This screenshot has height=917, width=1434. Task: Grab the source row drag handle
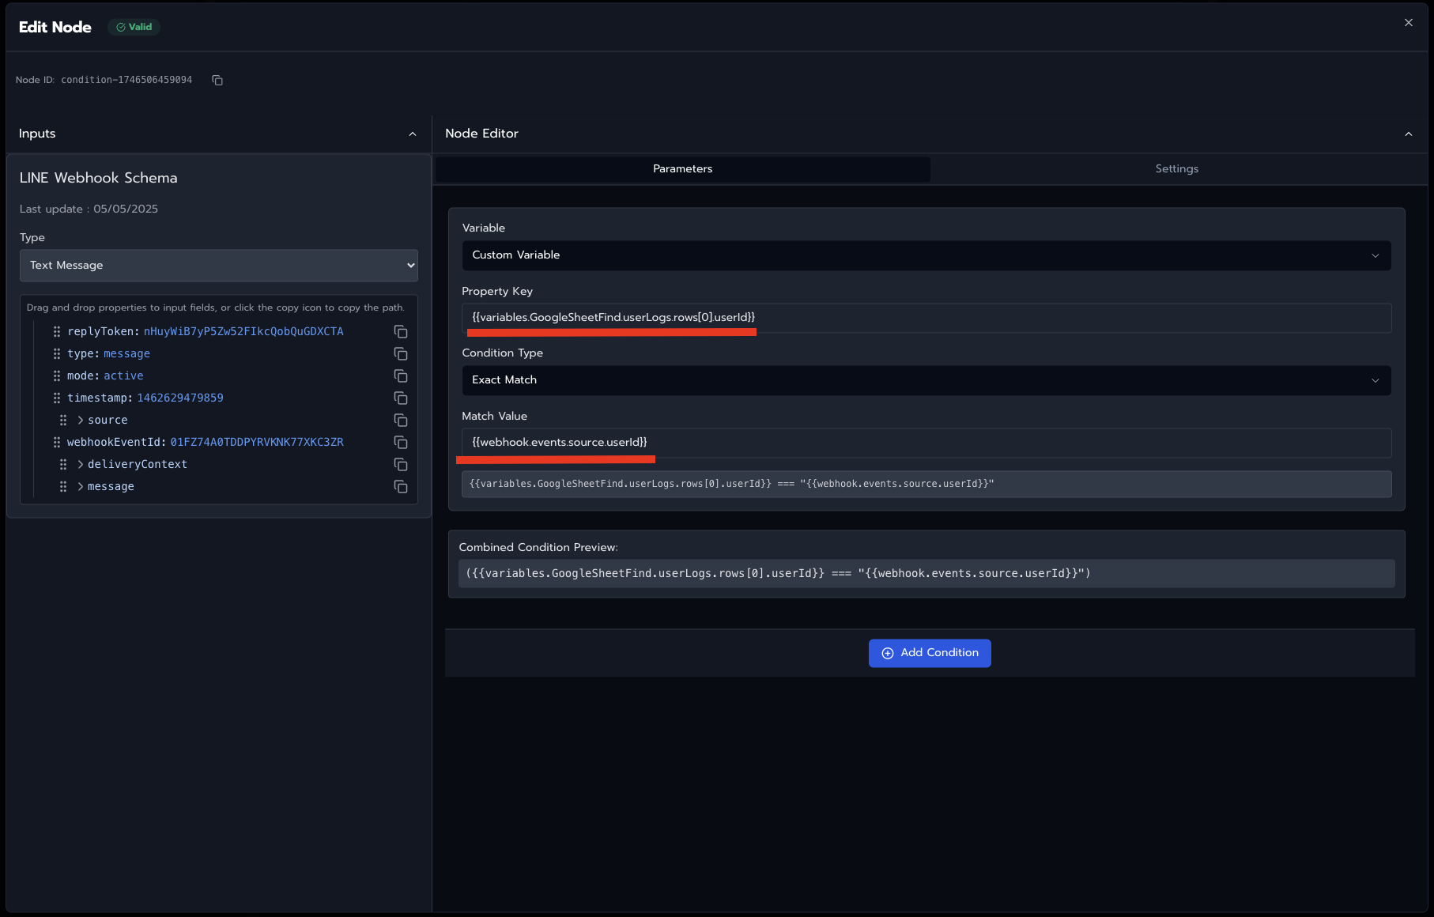[x=63, y=420]
